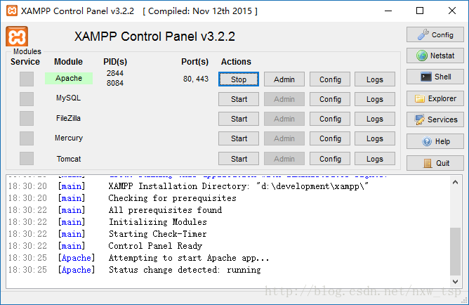Start the Tomcat module
Image resolution: width=469 pixels, height=305 pixels.
click(239, 159)
